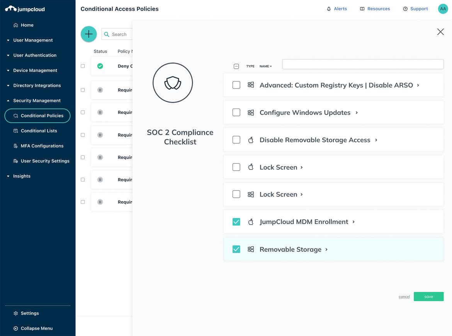Screen dimensions: 452x336
Task: Click the green active status icon of Deny policy
Action: click(x=100, y=66)
